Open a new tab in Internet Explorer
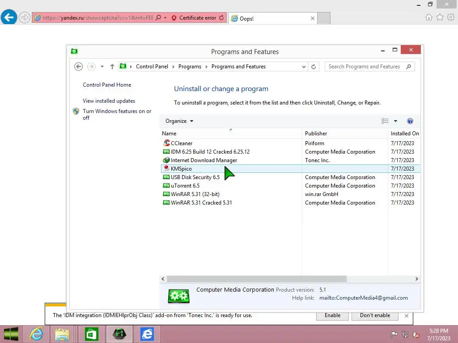This screenshot has height=343, width=458. click(324, 18)
